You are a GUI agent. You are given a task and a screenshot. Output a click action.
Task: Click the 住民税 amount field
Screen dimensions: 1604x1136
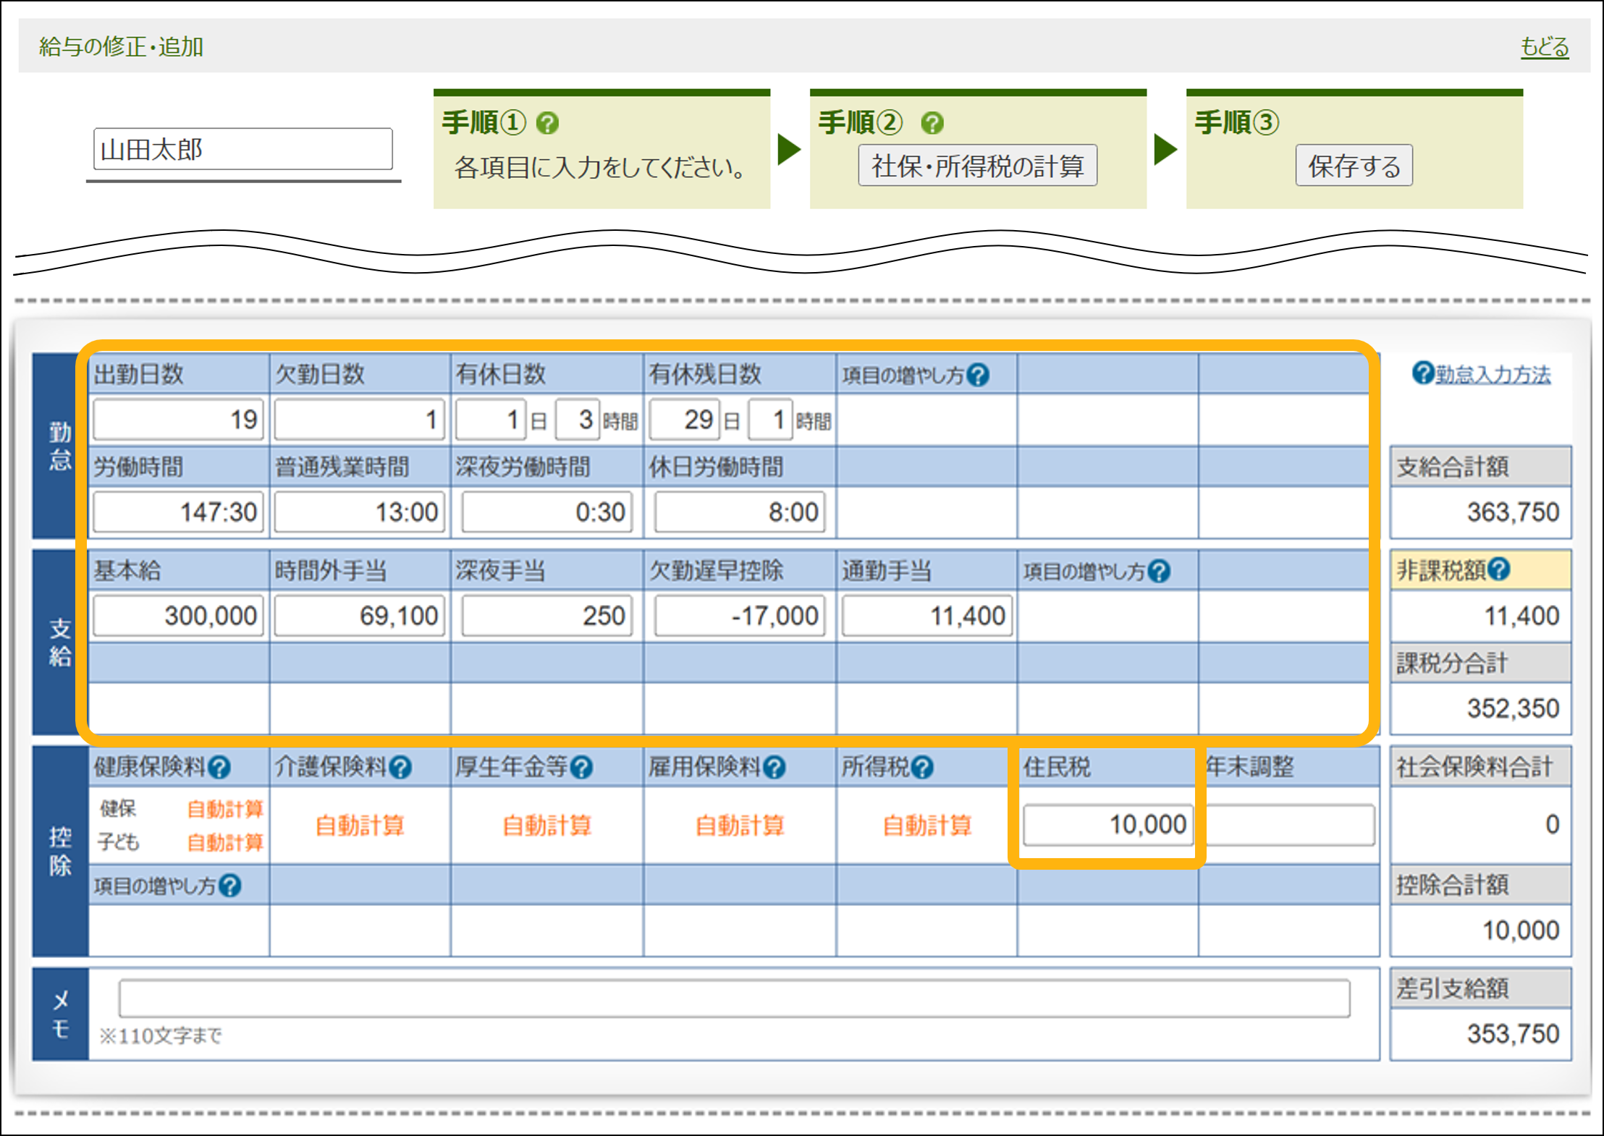click(x=1107, y=824)
